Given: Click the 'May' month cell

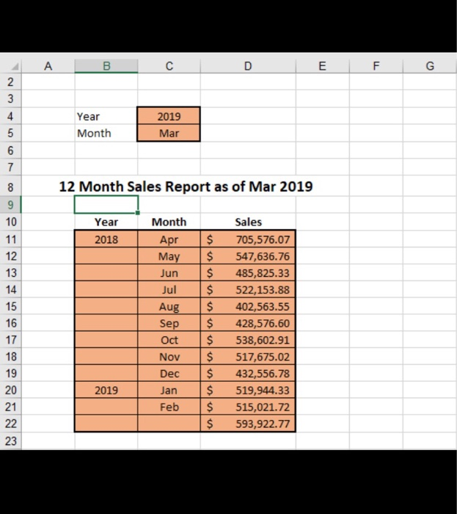Looking at the screenshot, I should pyautogui.click(x=169, y=256).
